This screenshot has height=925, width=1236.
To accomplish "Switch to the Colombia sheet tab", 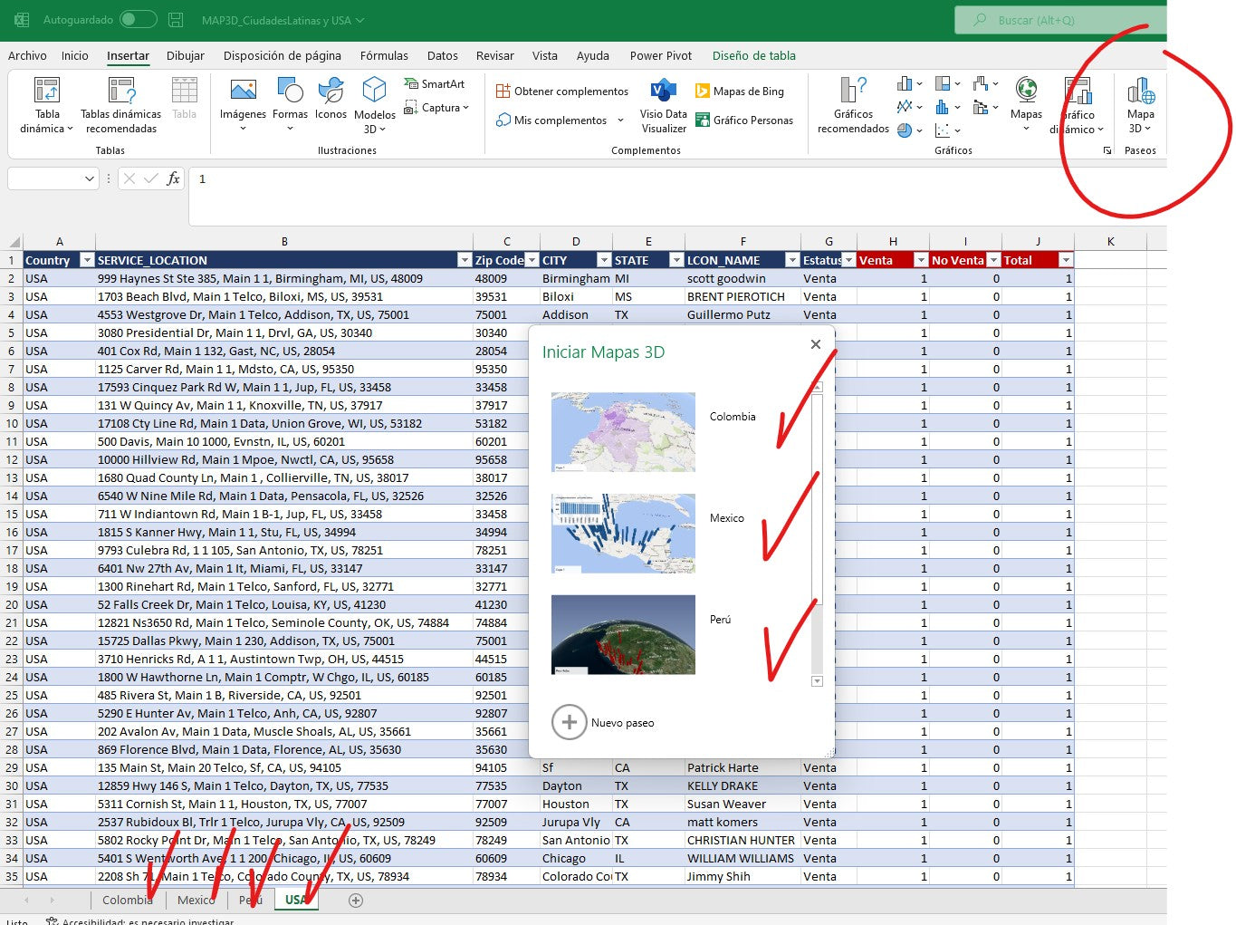I will coord(128,900).
